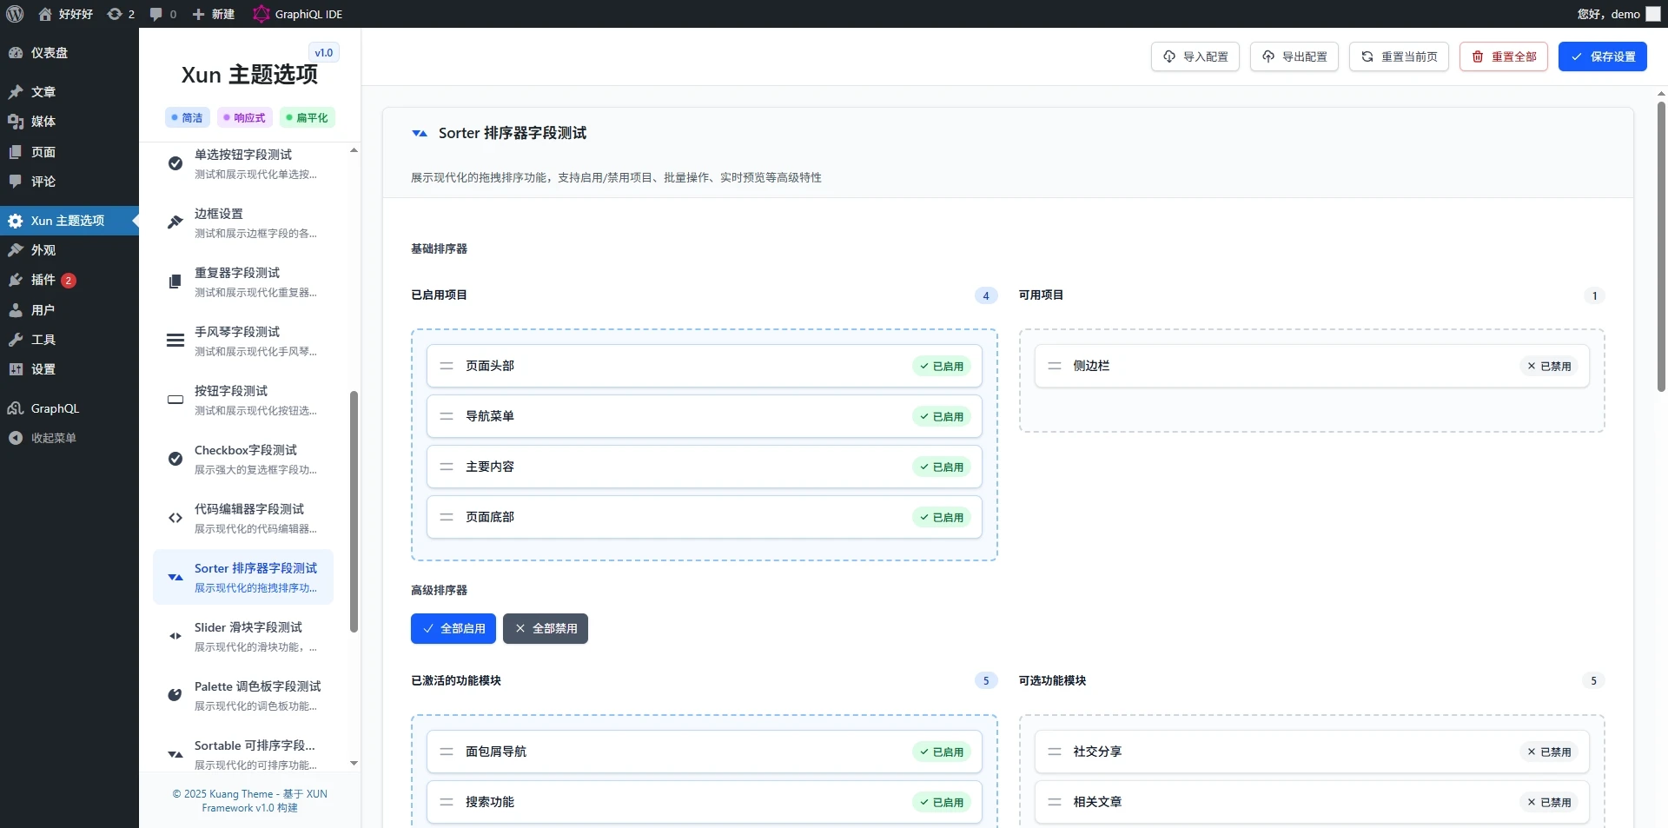Toggle 已启用 status of 搜索功能
Screen dimensions: 1668x828
pyautogui.click(x=942, y=803)
